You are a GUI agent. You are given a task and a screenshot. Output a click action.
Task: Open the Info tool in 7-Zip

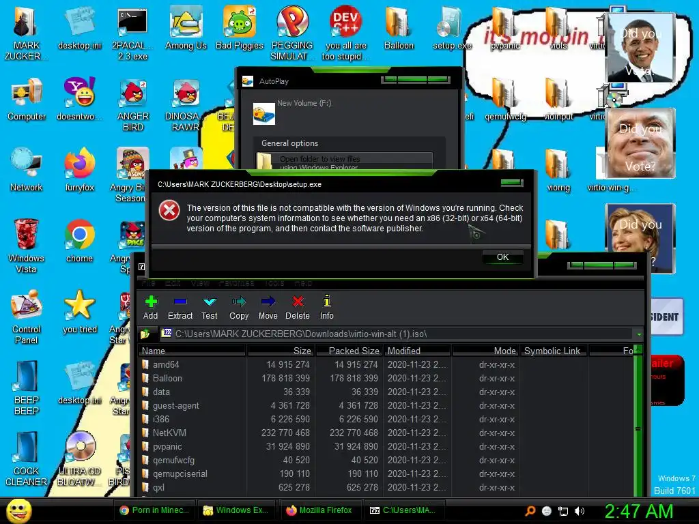tap(327, 307)
